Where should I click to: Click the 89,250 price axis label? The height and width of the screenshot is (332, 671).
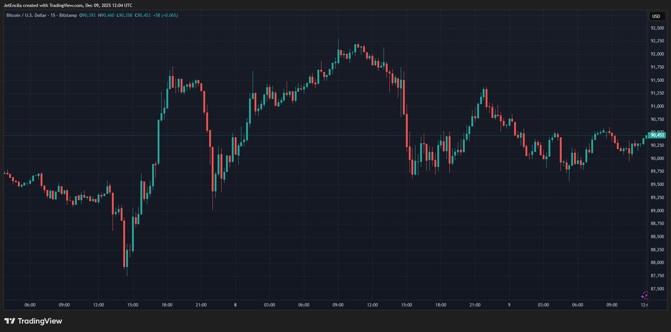pyautogui.click(x=657, y=198)
